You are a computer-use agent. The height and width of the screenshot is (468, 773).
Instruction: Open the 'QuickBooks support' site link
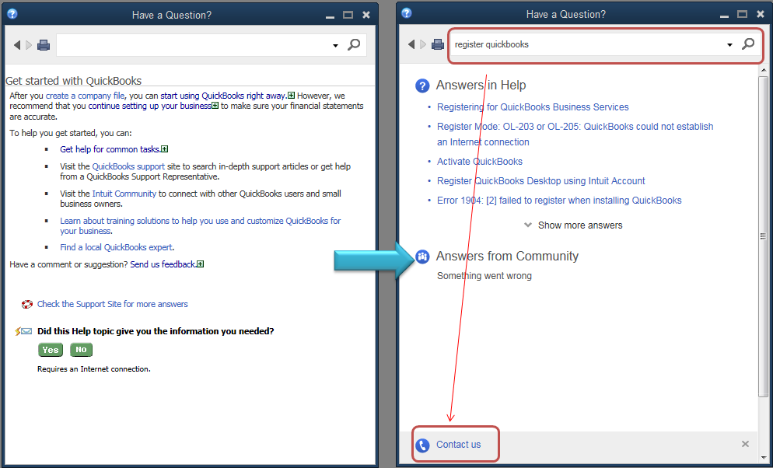pyautogui.click(x=128, y=166)
